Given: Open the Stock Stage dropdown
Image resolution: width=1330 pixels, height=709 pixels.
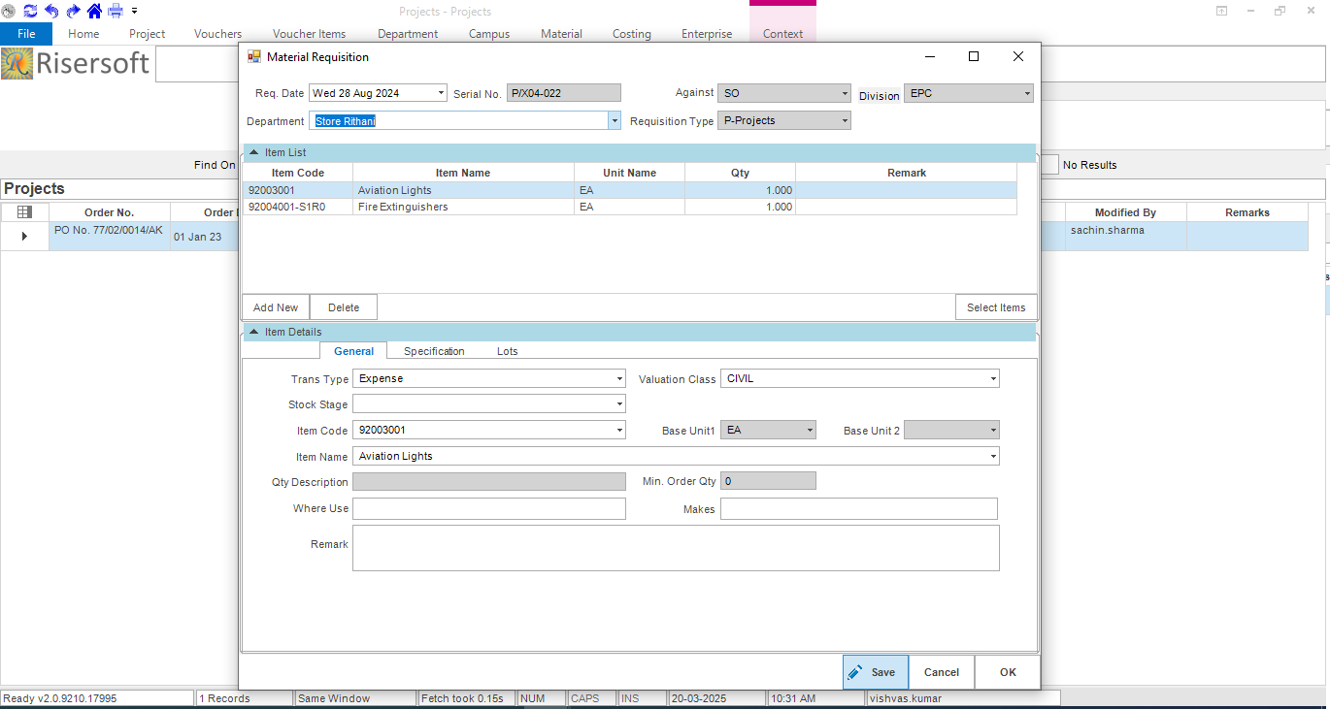Looking at the screenshot, I should pyautogui.click(x=619, y=404).
